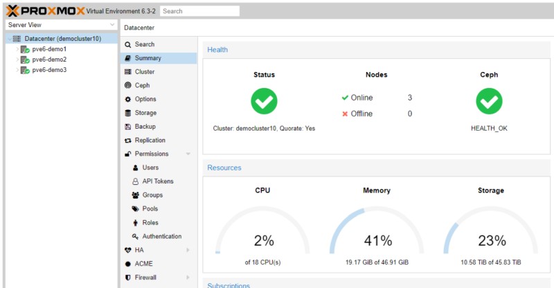The image size is (554, 288).
Task: Open the Summary menu item
Action: click(159, 58)
